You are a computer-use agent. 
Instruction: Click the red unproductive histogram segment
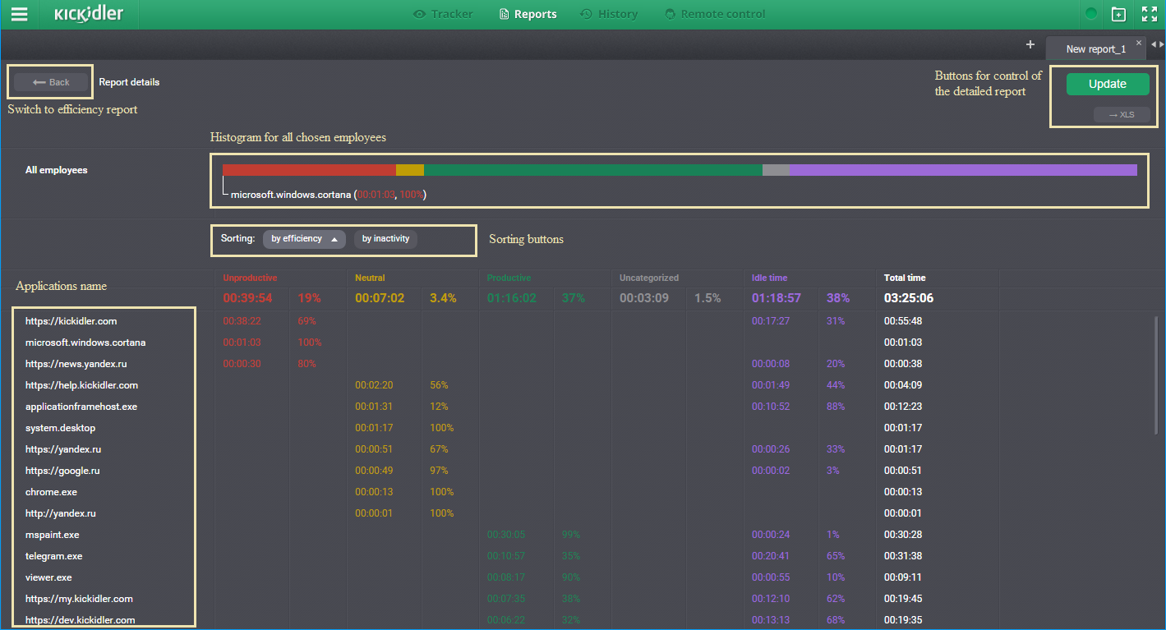click(309, 170)
